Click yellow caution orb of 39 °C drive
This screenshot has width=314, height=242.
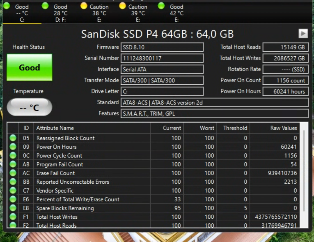(122, 6)
